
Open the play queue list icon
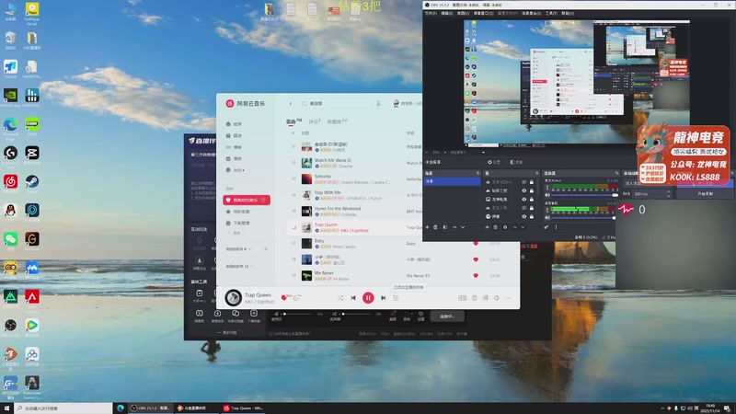pos(396,297)
